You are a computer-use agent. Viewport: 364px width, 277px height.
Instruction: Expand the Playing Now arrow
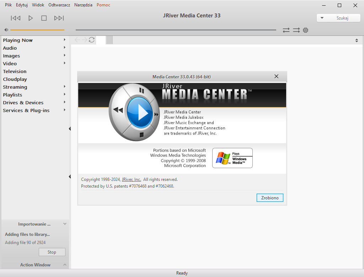coord(65,40)
